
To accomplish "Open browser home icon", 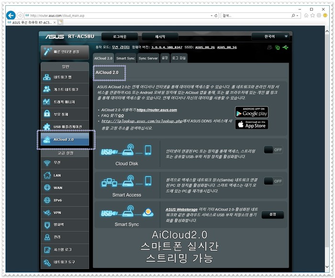I will point(306,15).
